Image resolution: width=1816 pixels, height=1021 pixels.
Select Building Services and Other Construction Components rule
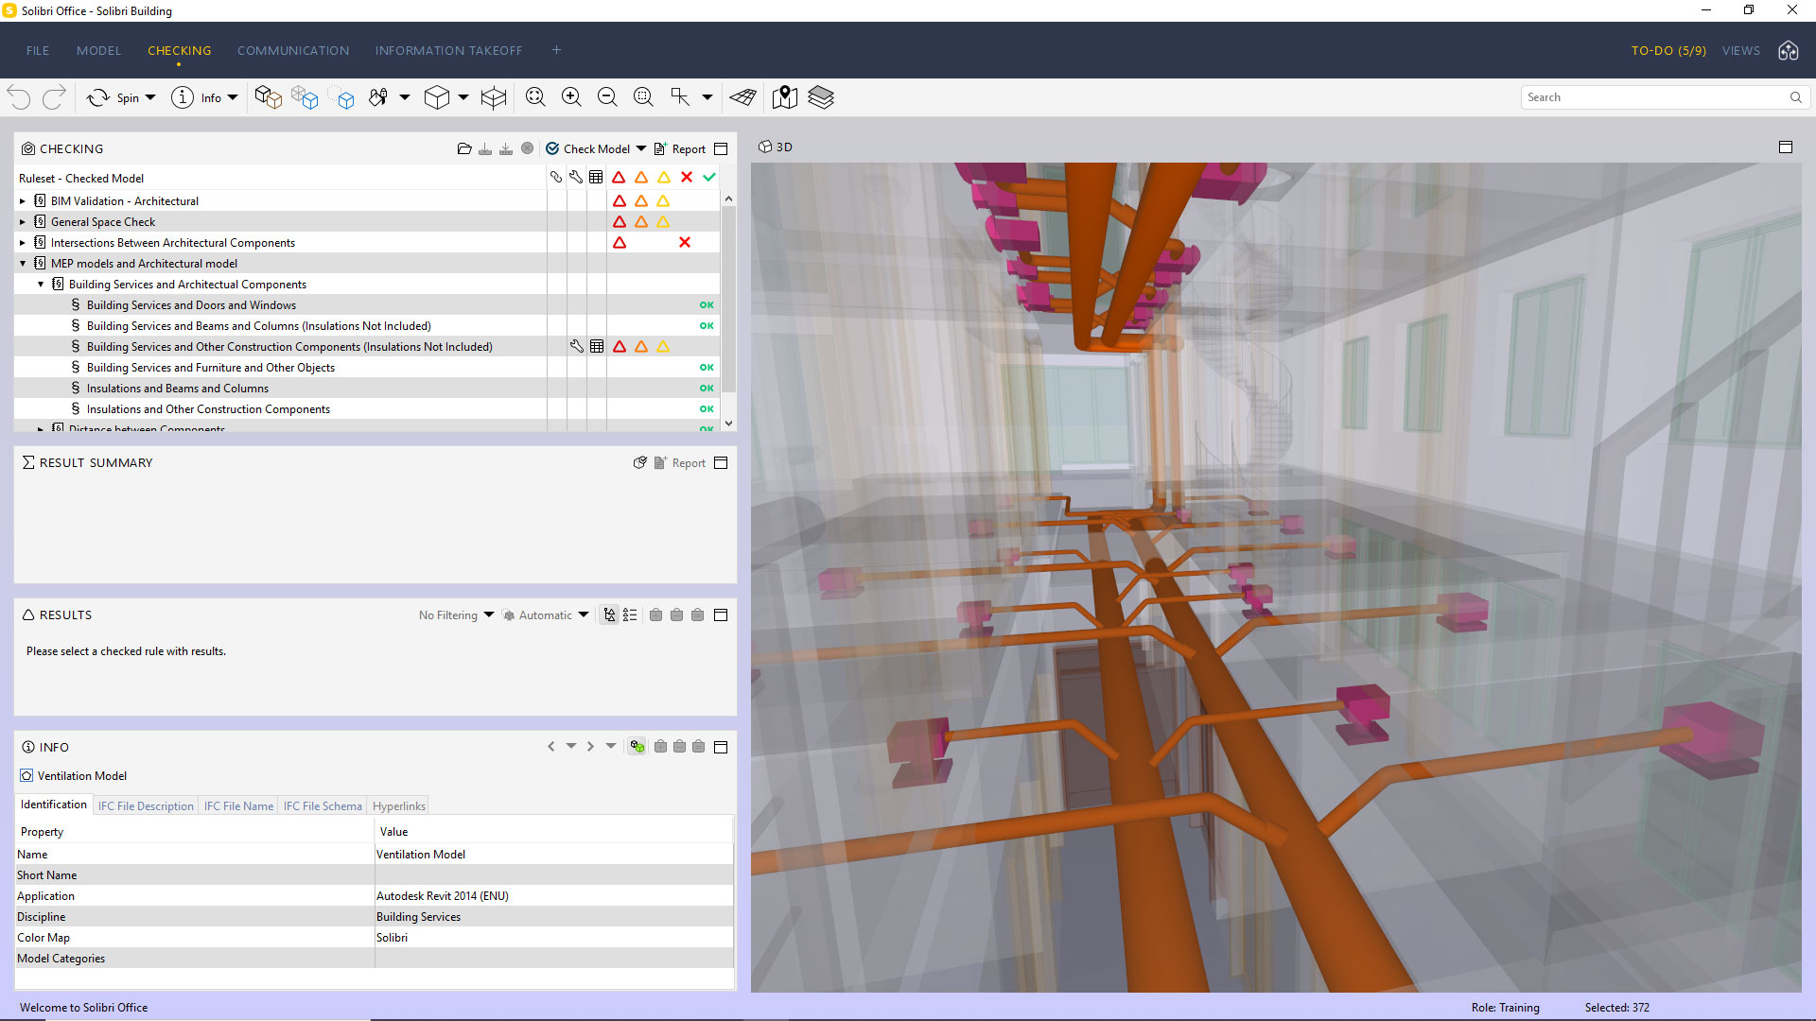pos(289,347)
